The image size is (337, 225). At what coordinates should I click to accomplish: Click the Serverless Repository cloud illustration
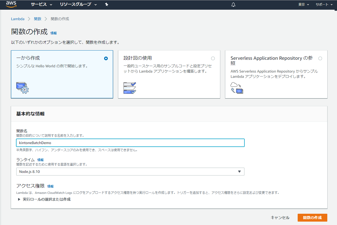tap(237, 88)
